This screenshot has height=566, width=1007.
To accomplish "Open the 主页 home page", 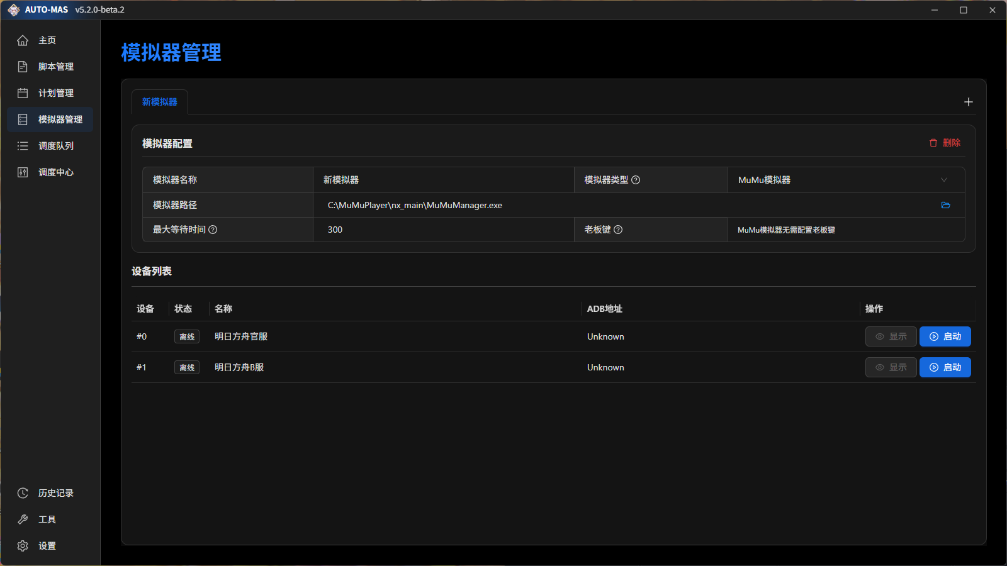I will [47, 40].
